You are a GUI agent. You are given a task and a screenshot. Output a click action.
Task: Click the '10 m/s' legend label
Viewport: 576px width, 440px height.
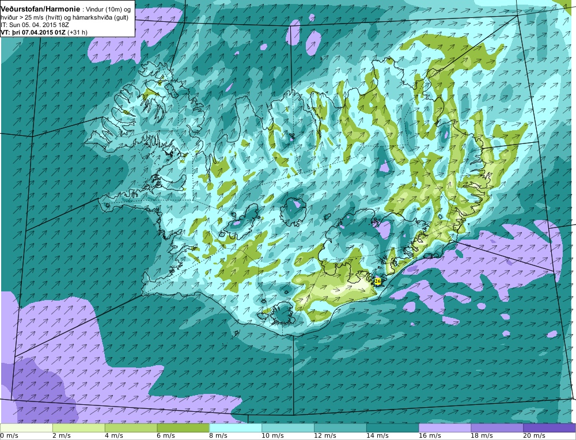click(x=272, y=436)
